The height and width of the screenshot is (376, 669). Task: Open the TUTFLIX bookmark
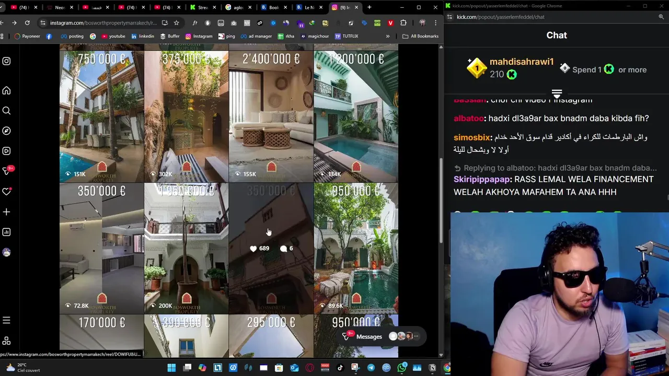click(347, 36)
